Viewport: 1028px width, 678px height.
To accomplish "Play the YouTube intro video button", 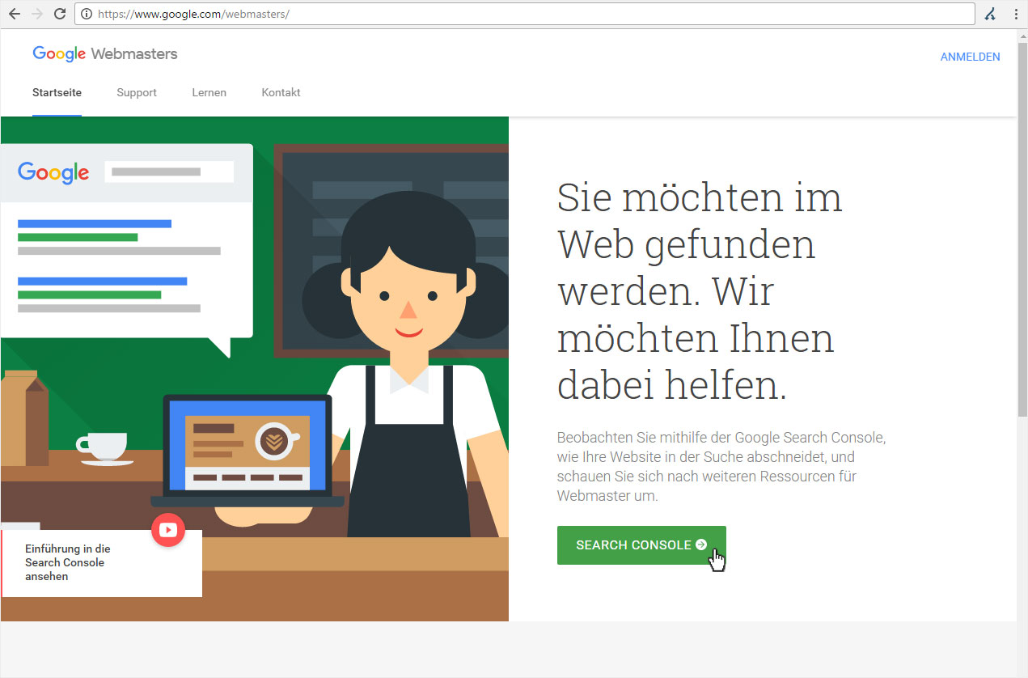I will 168,530.
